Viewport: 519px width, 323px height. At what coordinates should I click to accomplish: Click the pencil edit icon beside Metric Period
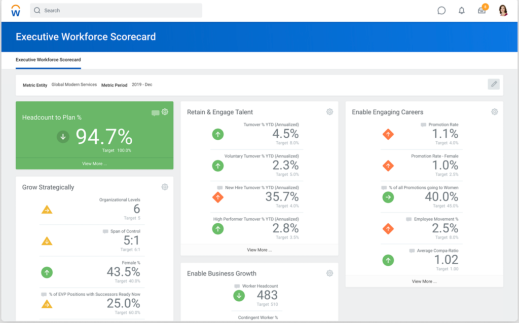click(493, 84)
